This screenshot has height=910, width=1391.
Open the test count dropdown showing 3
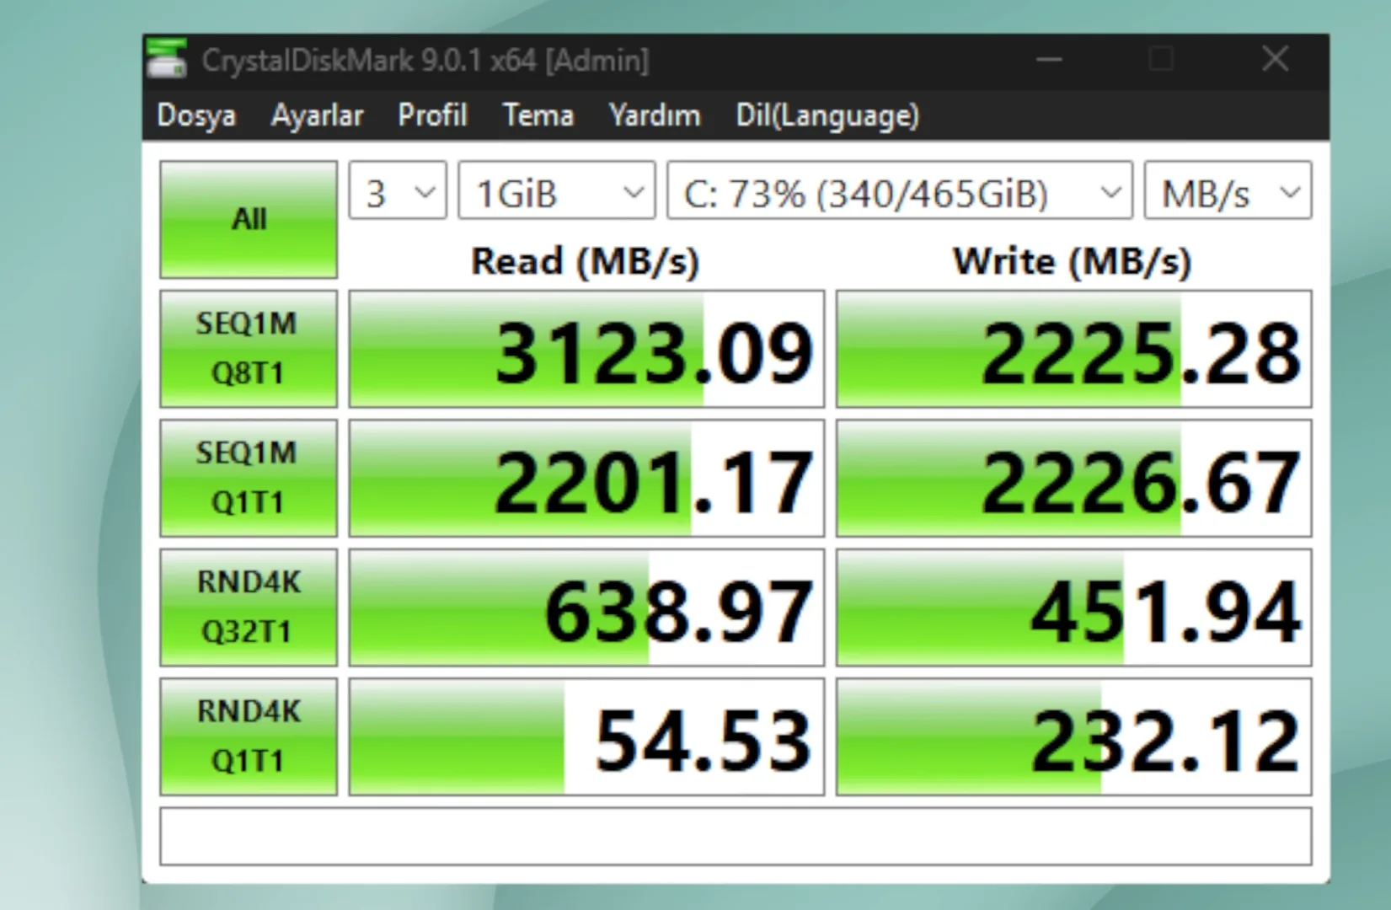pyautogui.click(x=398, y=190)
